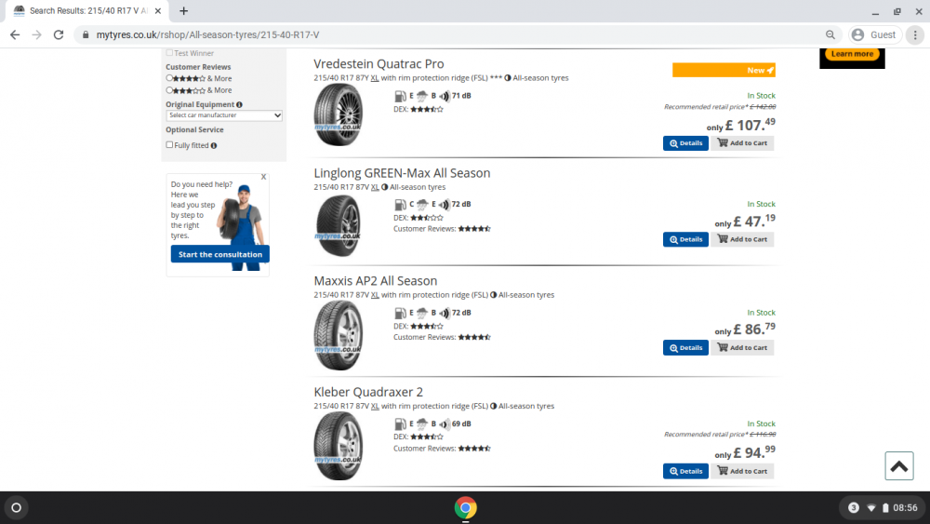This screenshot has height=524, width=930.
Task: Check the Fully fitted option
Action: [169, 145]
